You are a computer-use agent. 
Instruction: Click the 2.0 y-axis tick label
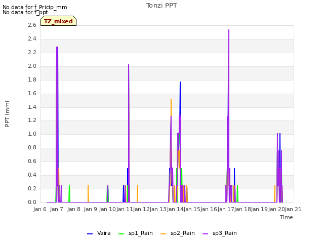(x=32, y=66)
